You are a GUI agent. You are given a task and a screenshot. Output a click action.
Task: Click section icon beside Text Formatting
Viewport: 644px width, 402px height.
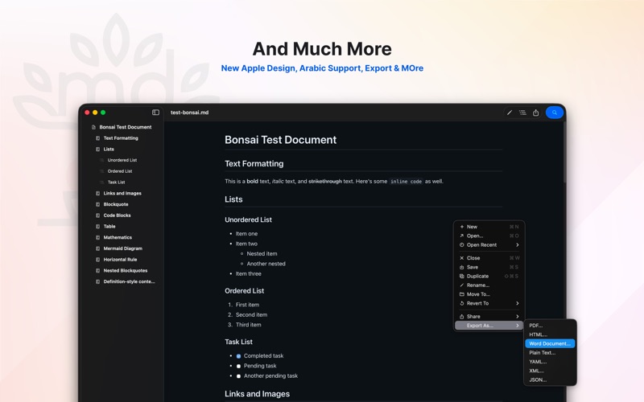(97, 138)
